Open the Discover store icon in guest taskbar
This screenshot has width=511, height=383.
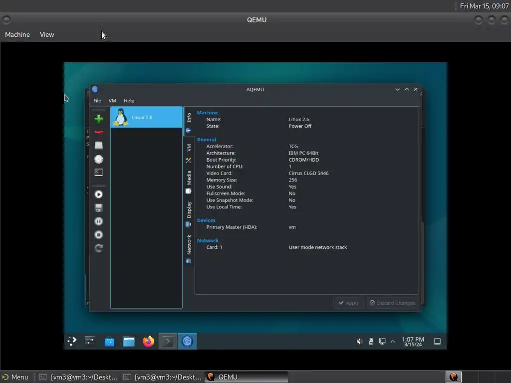(109, 341)
